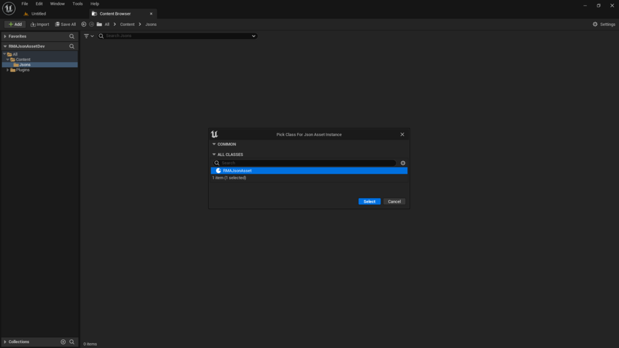Collapse the ALL CLASSES section
Viewport: 619px width, 348px height.
click(x=214, y=154)
